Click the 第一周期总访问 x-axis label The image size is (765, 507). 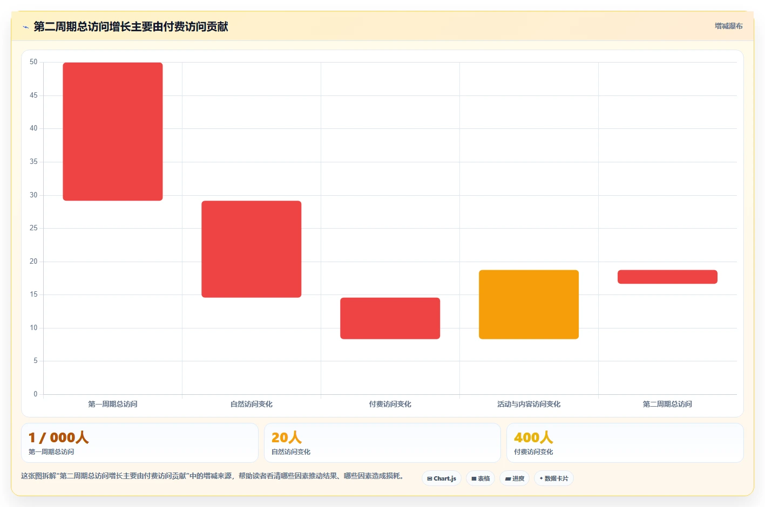(x=113, y=404)
